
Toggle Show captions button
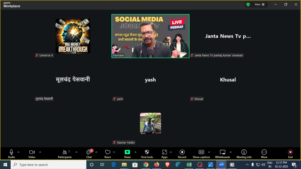tap(201, 152)
